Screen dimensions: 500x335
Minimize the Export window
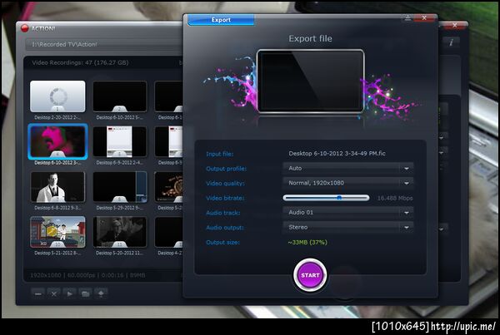pyautogui.click(x=407, y=18)
